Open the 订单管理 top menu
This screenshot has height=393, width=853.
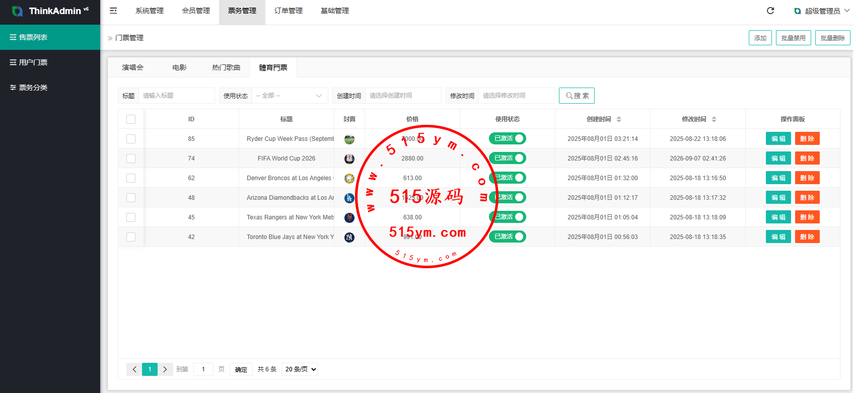(289, 11)
